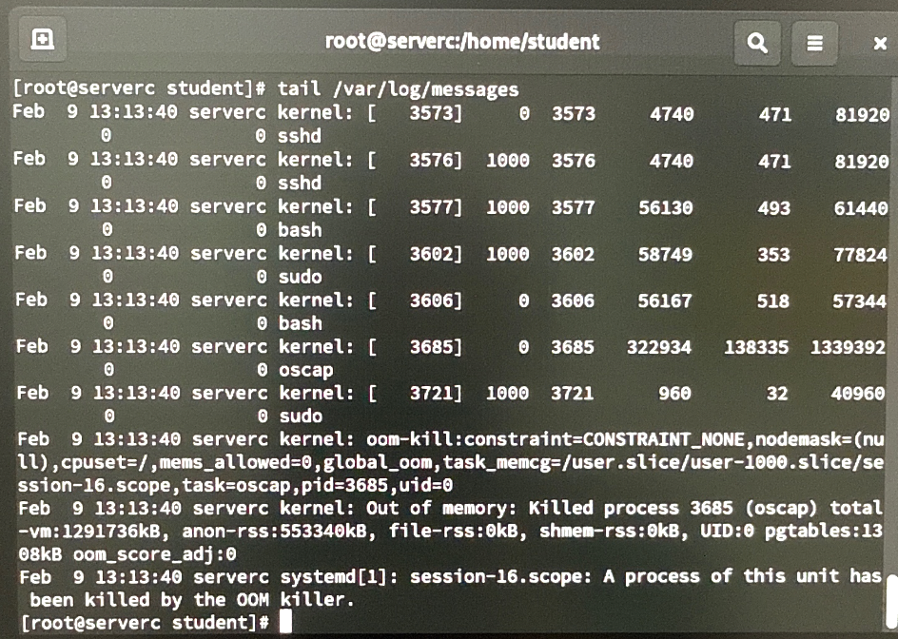
Task: Close the terminal window
Action: 880,44
